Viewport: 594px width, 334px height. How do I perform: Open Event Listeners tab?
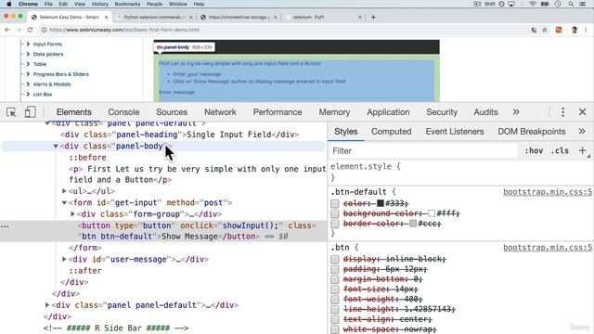(x=455, y=132)
